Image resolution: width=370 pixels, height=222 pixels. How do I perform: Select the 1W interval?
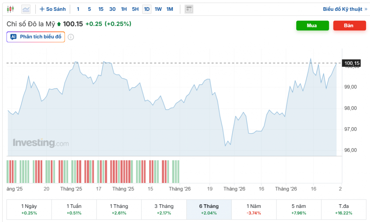[x=158, y=9]
